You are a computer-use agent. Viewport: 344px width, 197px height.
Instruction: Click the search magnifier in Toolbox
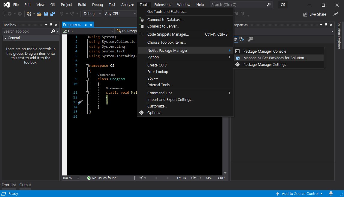53,31
